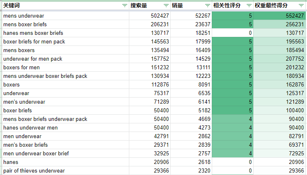Open the 搜索量 column filter icon
The width and height of the screenshot is (307, 175).
pyautogui.click(x=166, y=5)
